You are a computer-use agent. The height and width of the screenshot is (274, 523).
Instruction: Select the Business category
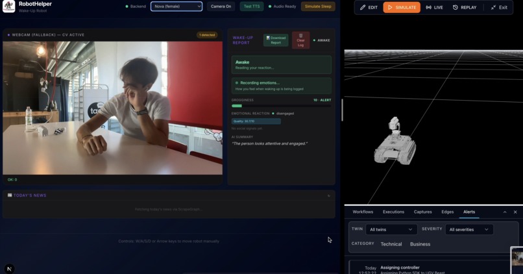[x=420, y=244]
